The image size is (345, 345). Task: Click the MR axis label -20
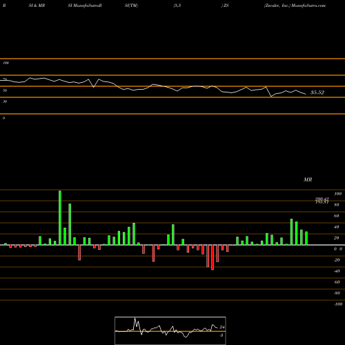coord(337,260)
